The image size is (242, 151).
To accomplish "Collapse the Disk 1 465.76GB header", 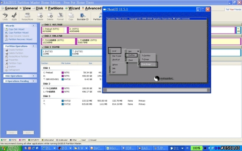I will coord(43,25).
